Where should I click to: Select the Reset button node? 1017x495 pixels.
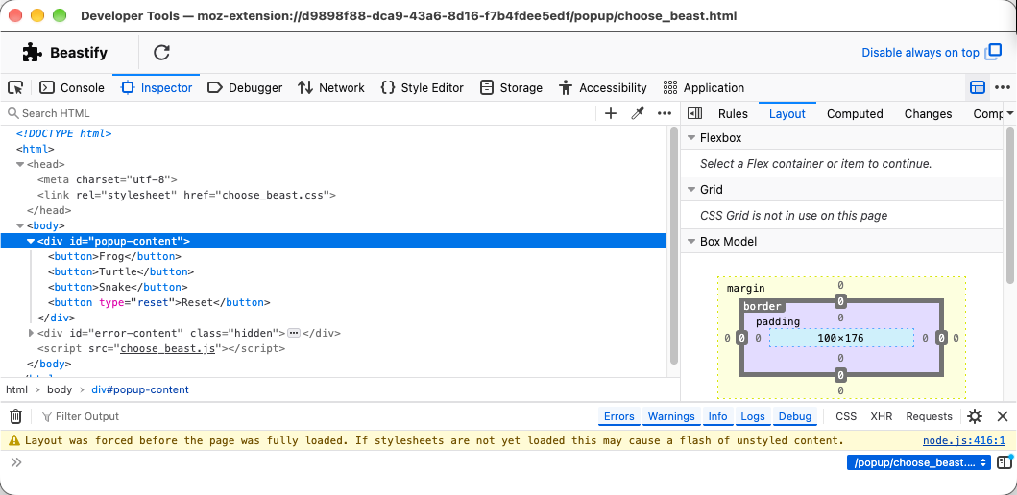point(158,302)
